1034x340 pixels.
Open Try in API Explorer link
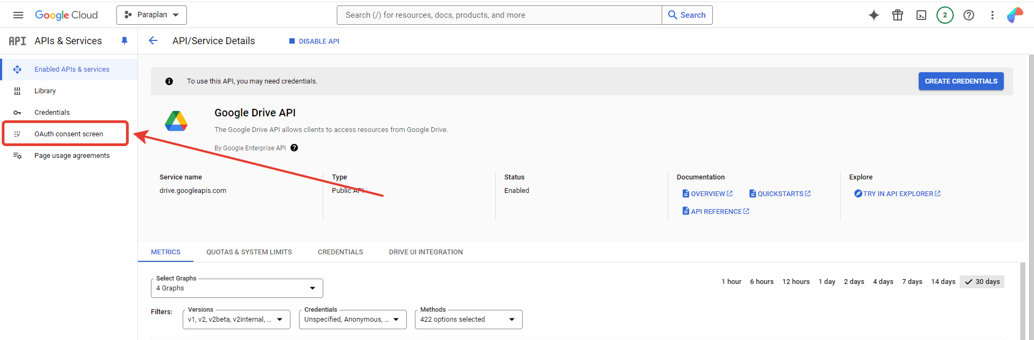click(x=898, y=194)
